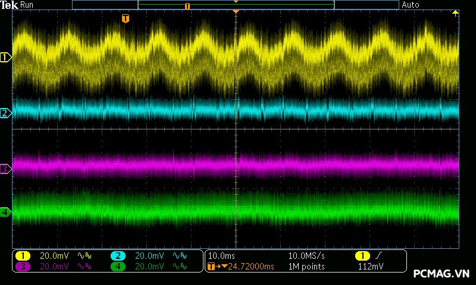
Task: Select the green channel 4 ground marker
Action: 5,212
